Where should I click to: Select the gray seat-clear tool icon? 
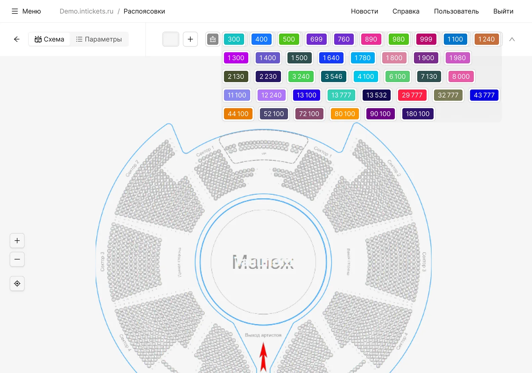(x=213, y=39)
